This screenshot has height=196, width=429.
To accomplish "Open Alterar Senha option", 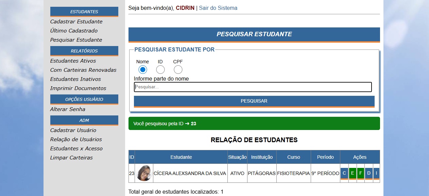I will click(68, 109).
